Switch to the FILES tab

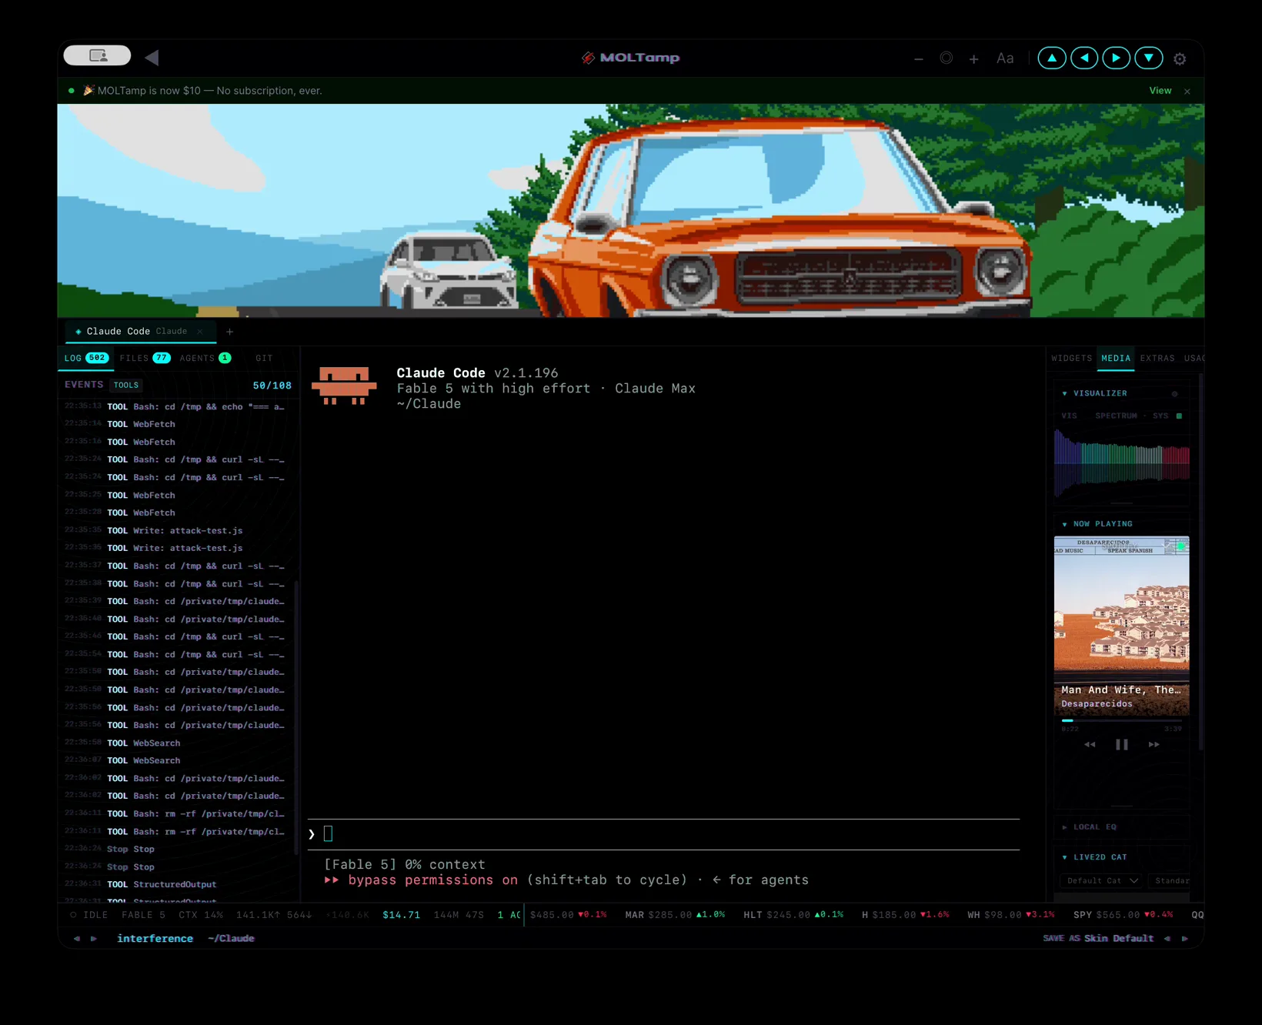tap(145, 358)
